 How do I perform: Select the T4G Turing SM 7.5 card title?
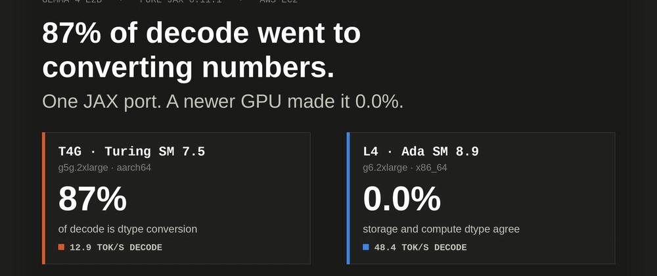pyautogui.click(x=131, y=151)
